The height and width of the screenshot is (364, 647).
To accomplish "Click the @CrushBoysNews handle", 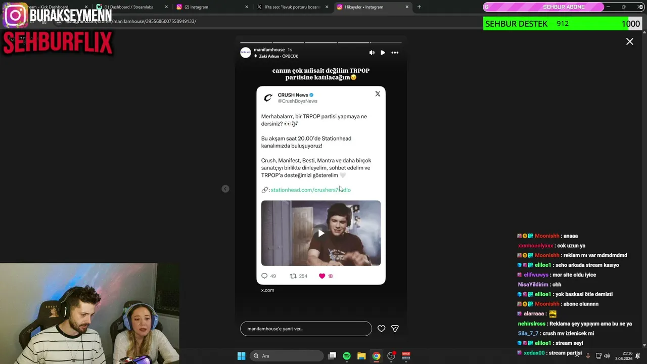I will (298, 101).
